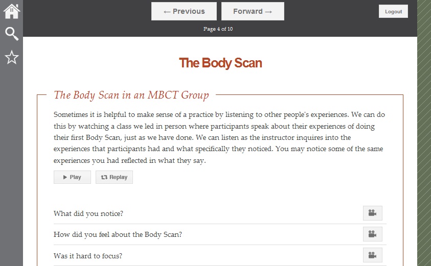Click the 'Page 4 of 10' indicator
The height and width of the screenshot is (266, 431).
pyautogui.click(x=218, y=29)
